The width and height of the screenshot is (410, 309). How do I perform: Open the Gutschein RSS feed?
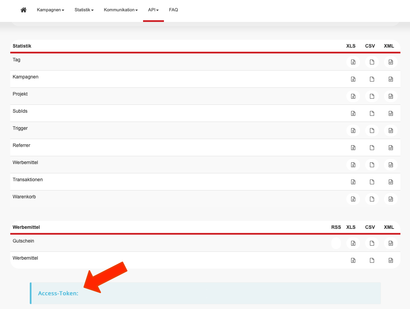(x=336, y=243)
